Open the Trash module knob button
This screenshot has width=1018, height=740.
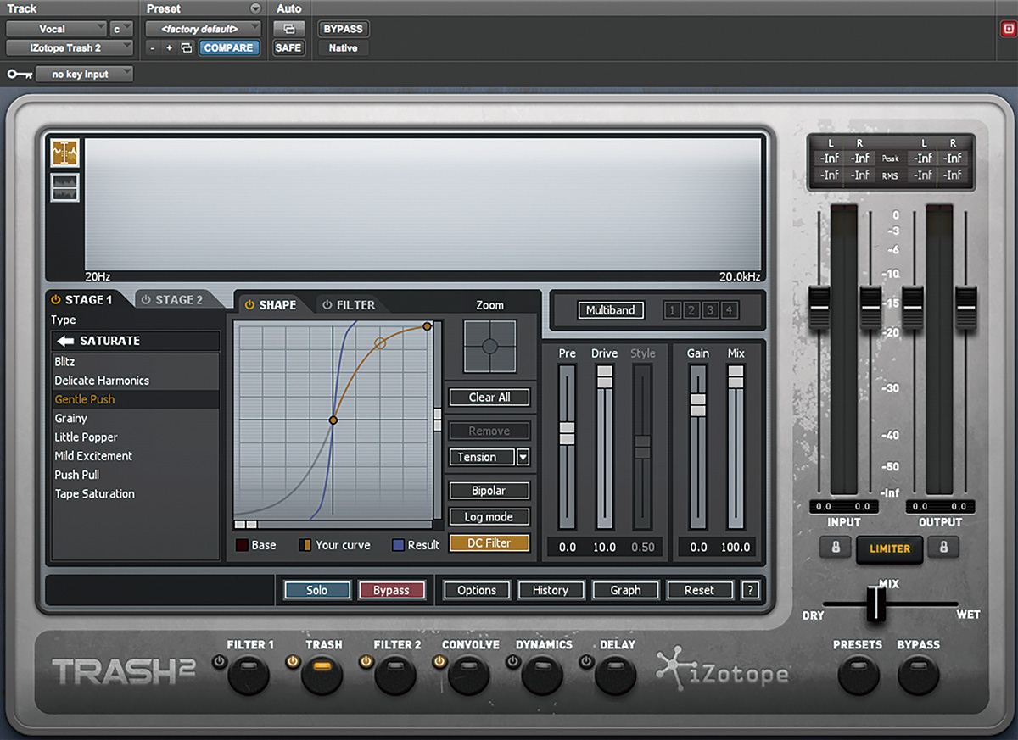[322, 675]
